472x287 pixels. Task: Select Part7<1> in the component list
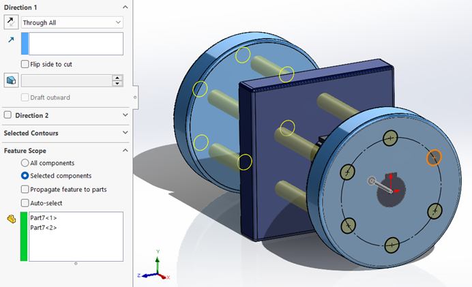[x=44, y=218]
